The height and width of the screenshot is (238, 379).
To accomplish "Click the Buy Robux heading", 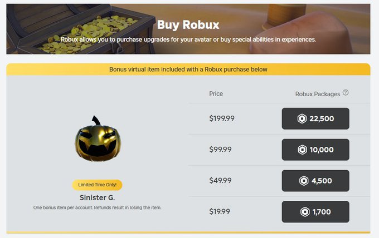I will click(x=188, y=24).
